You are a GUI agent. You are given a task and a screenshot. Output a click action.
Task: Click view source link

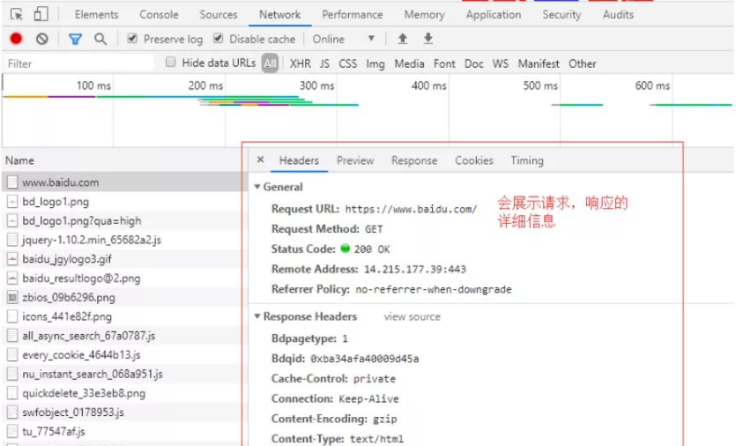coord(413,317)
